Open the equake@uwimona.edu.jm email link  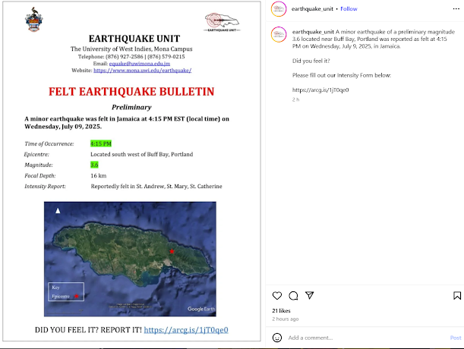[x=140, y=64]
